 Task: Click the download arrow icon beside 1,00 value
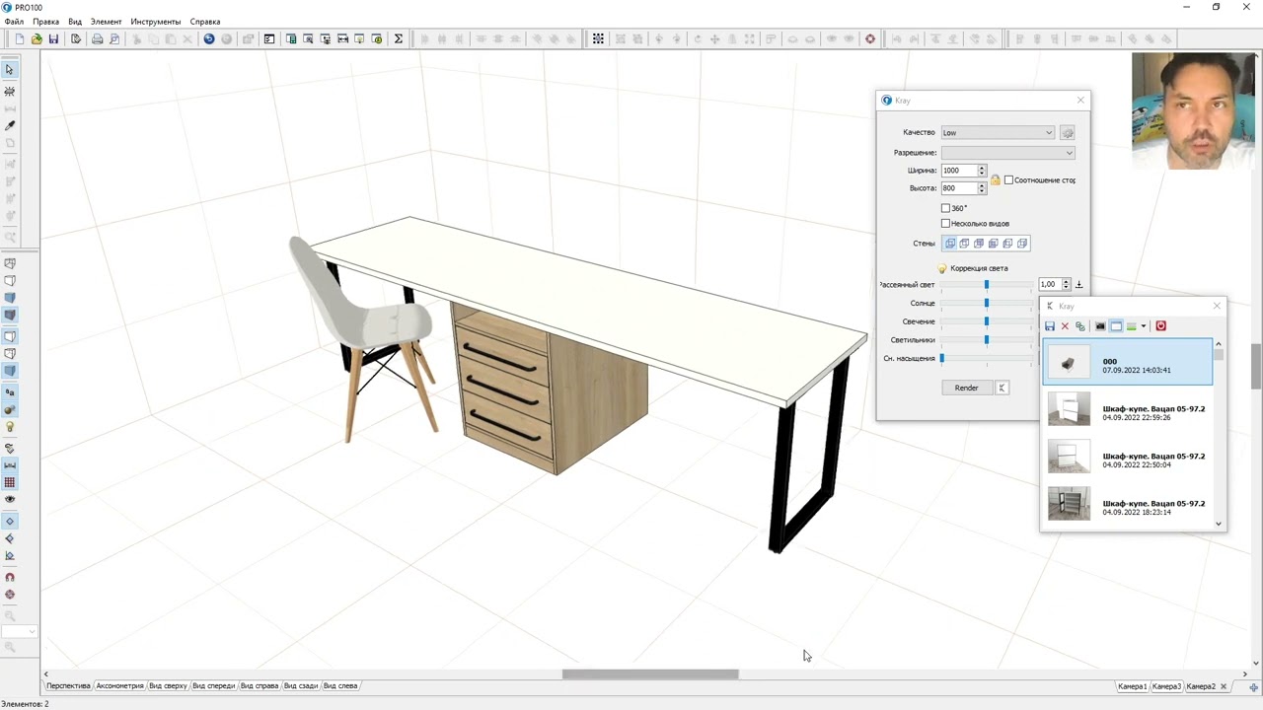tap(1078, 284)
